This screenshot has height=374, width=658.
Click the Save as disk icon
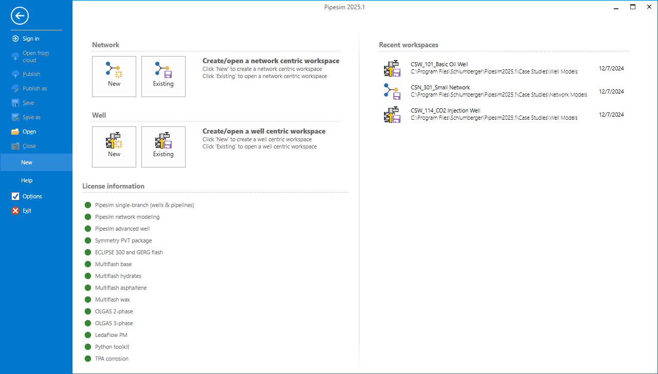(15, 117)
